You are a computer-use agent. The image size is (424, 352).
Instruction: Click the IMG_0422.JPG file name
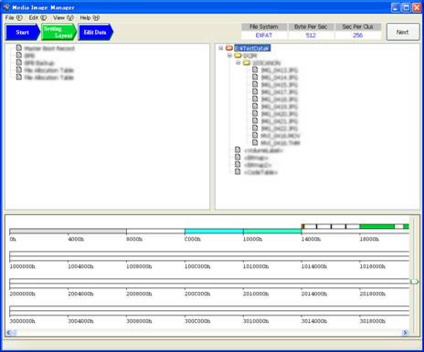280,129
